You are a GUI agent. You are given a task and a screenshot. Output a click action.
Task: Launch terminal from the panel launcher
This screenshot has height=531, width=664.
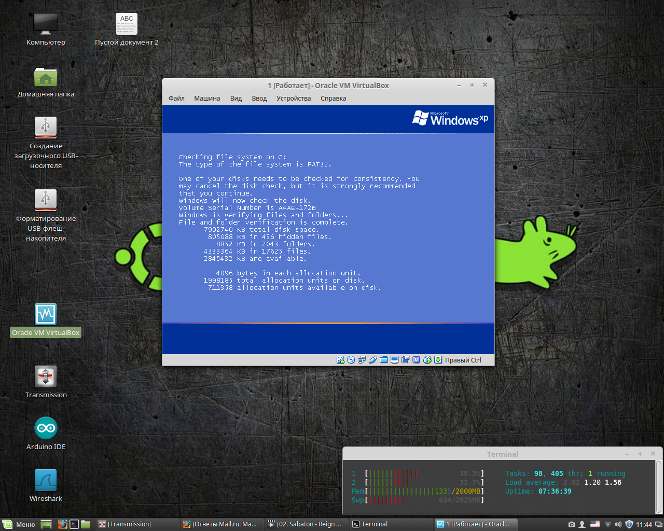pyautogui.click(x=74, y=524)
